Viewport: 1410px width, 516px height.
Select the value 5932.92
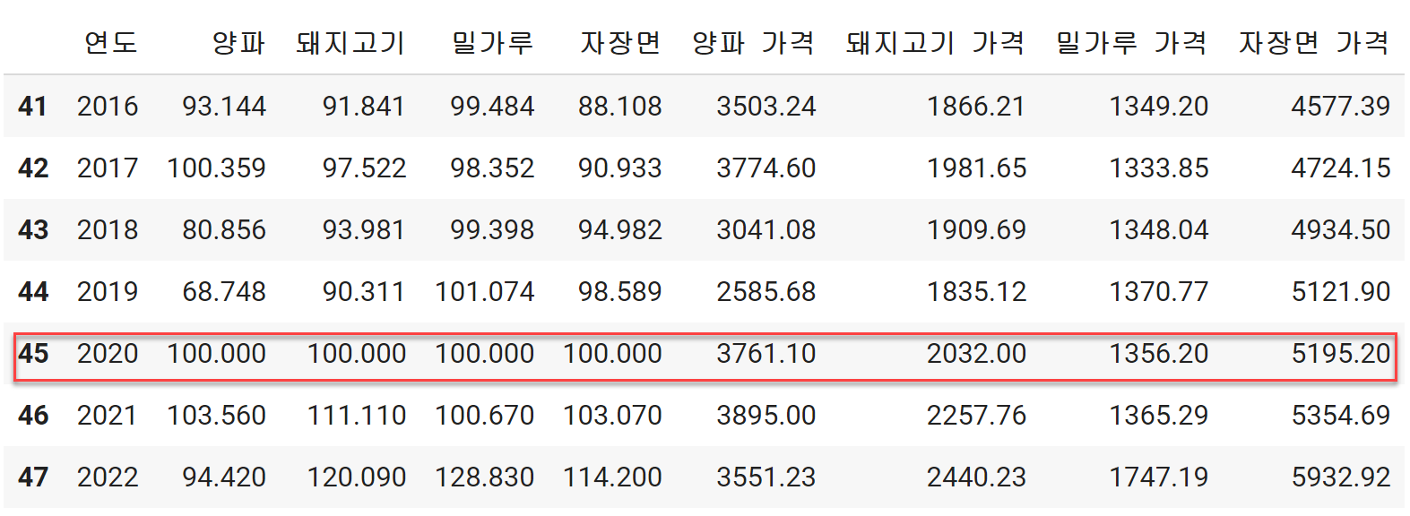1341,477
